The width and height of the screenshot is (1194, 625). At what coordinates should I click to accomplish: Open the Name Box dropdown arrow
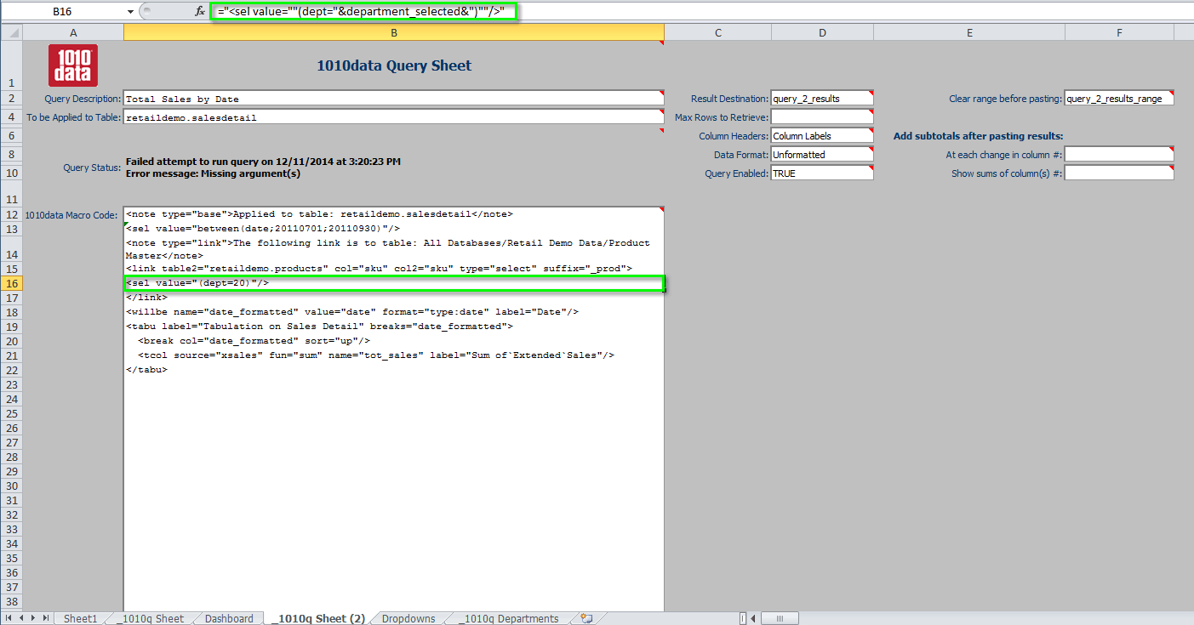pos(130,12)
